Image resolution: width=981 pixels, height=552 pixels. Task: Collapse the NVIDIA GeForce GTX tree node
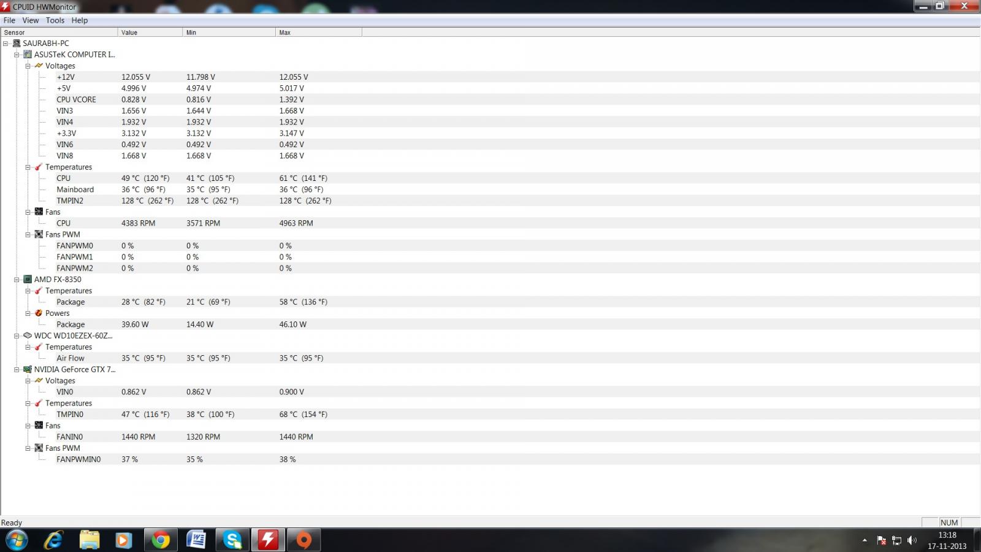[17, 369]
